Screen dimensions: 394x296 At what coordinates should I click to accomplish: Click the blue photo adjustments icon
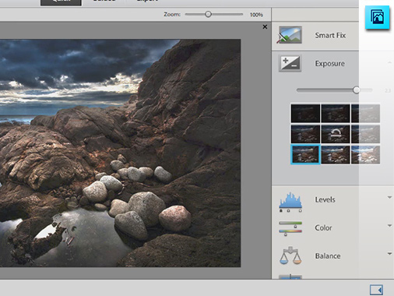coord(377,17)
